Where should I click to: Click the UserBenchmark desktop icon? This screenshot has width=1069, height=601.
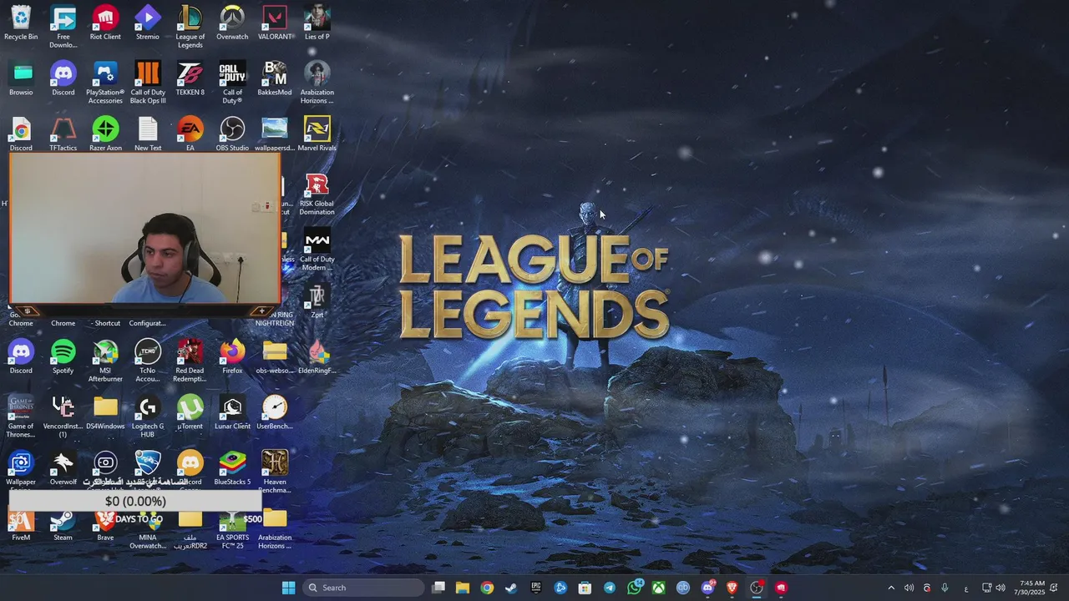(x=275, y=412)
